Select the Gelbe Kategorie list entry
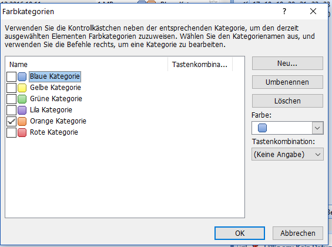 pyautogui.click(x=55, y=88)
